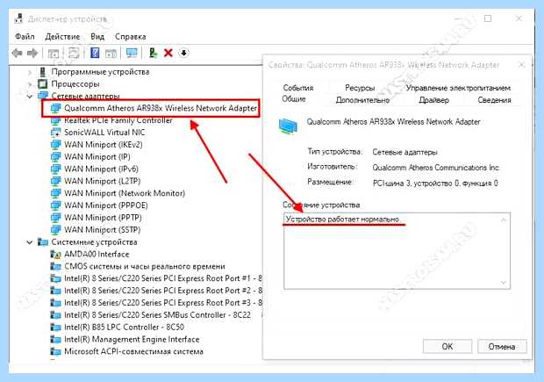This screenshot has width=544, height=382.
Task: Maximize the Device Manager window
Action: [488, 18]
